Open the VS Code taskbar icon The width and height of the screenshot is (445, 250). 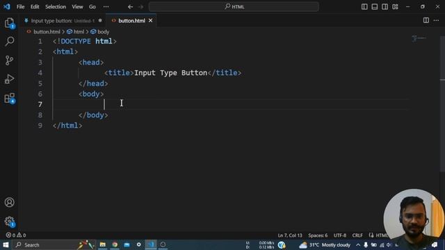coord(151,244)
